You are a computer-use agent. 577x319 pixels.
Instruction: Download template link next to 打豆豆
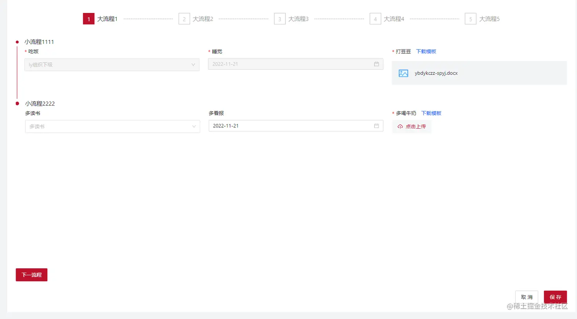pos(426,52)
